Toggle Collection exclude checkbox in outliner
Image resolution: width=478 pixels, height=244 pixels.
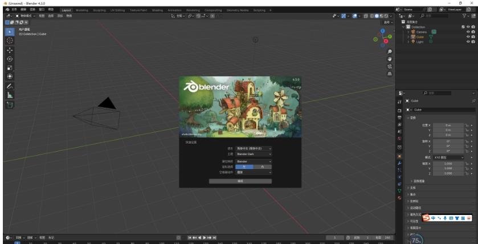click(x=463, y=27)
